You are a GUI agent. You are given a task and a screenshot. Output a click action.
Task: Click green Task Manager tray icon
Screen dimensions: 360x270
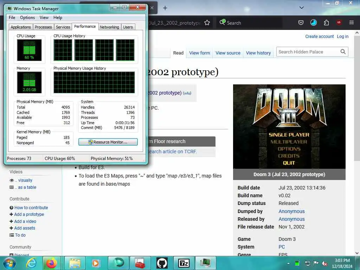pyautogui.click(x=297, y=263)
